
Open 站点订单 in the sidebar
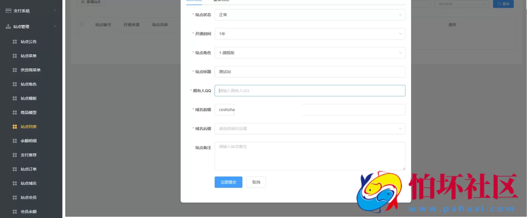[28, 169]
